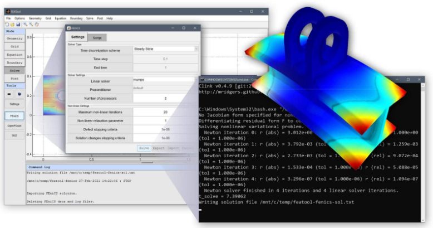Open the Time discretization scheme dropdown
Viewport: 433px width, 228px height.
coord(165,49)
